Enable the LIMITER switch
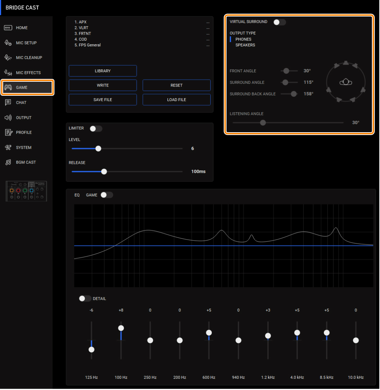The image size is (380, 390). click(x=96, y=129)
